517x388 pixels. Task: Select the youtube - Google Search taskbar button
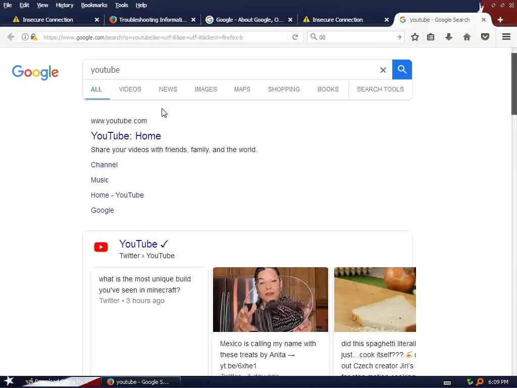pos(141,382)
